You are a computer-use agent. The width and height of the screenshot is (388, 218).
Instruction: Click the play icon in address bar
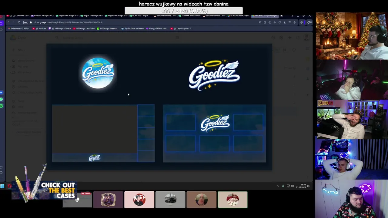click(275, 22)
